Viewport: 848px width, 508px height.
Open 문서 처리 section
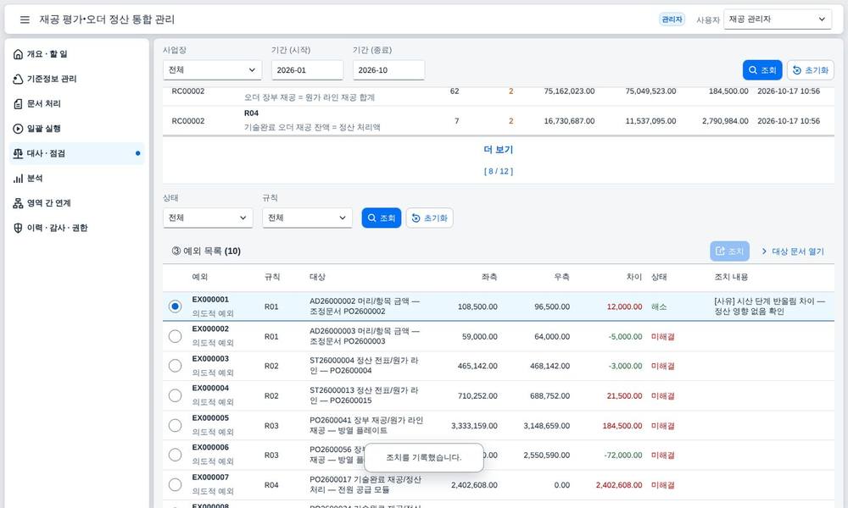coord(77,103)
